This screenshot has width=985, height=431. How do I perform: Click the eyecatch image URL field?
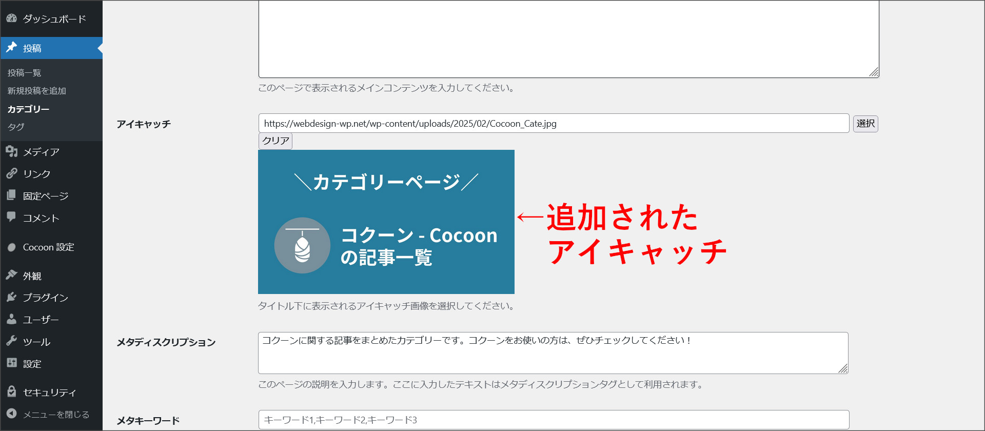pos(554,123)
